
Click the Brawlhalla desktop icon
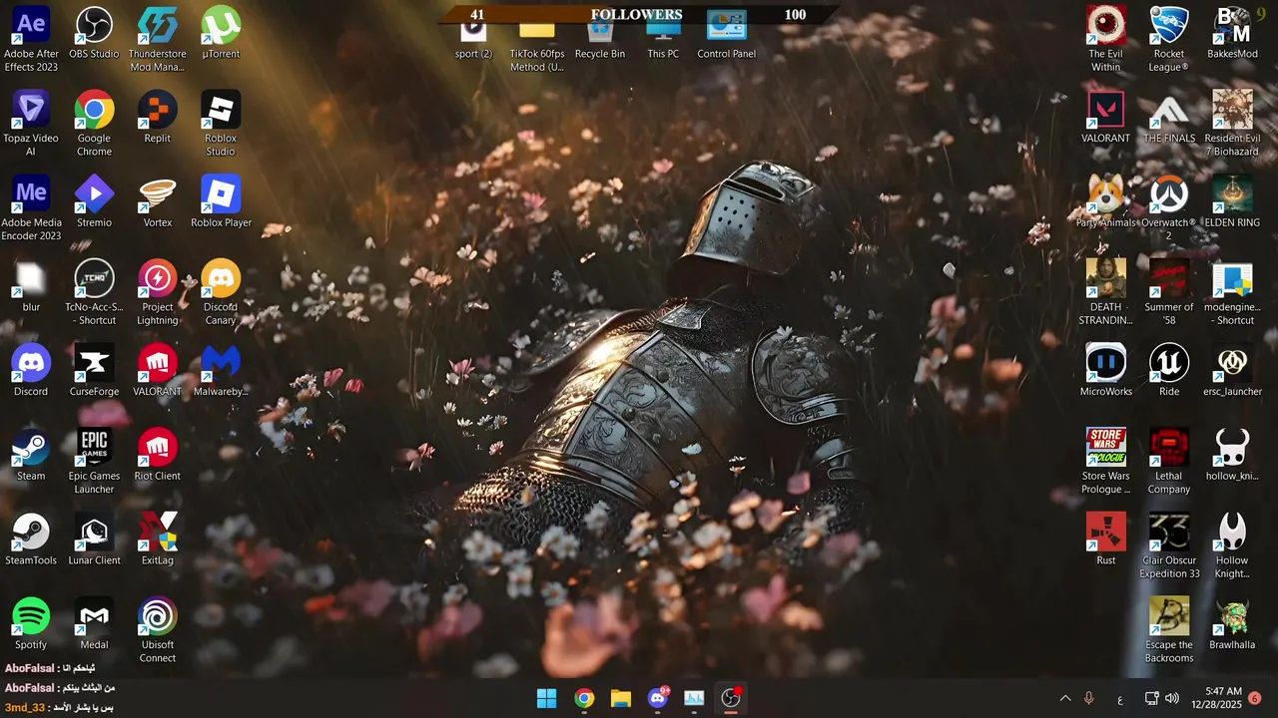[x=1232, y=624]
